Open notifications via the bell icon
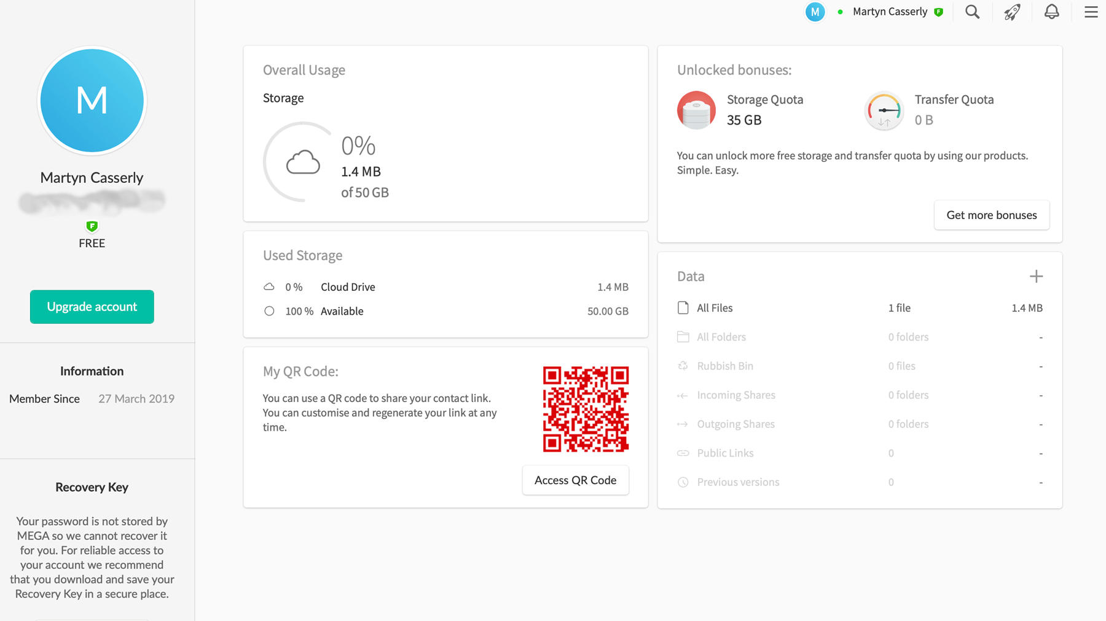Viewport: 1106px width, 621px height. tap(1051, 11)
